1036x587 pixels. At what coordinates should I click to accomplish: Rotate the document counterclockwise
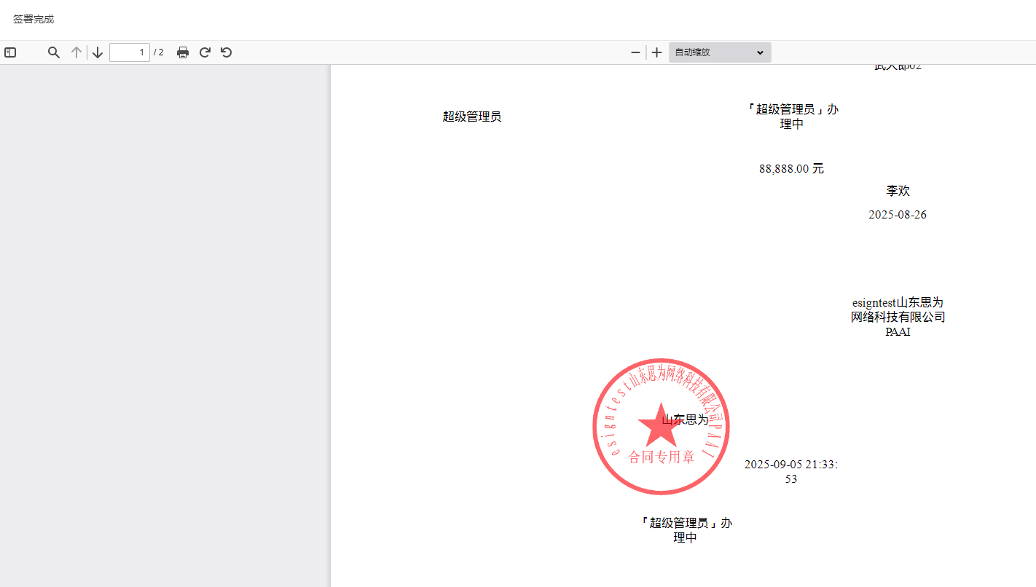[x=227, y=52]
